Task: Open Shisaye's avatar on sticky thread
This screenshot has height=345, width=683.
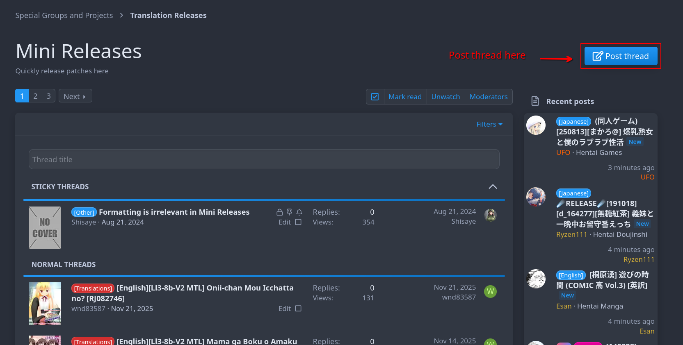Action: click(x=490, y=215)
